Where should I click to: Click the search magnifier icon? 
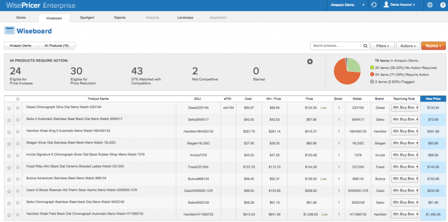pyautogui.click(x=365, y=46)
